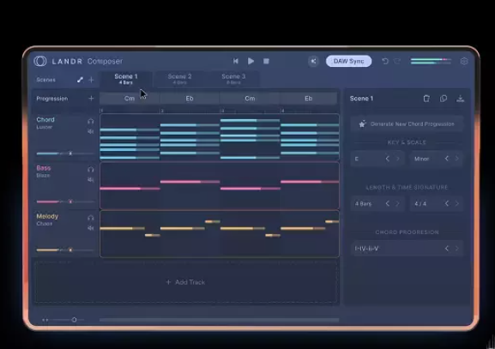Select the second Eb chord in the progression
495x349 pixels.
(x=309, y=99)
